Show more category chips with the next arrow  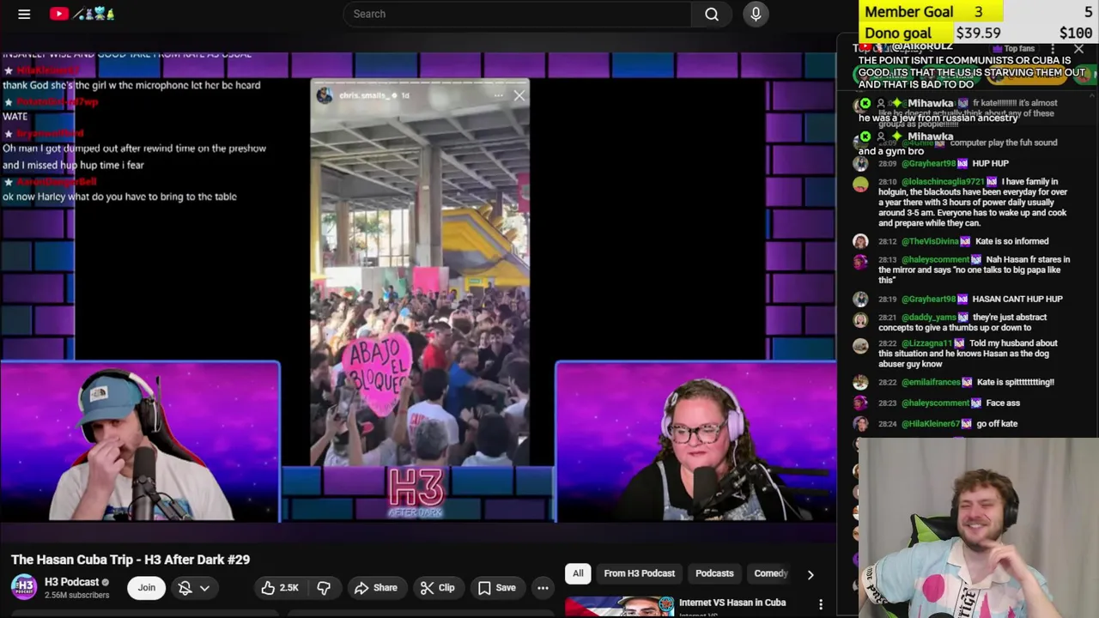point(810,574)
